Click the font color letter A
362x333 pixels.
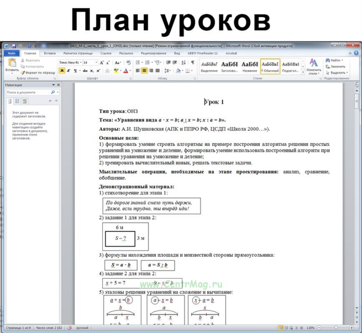126,70
